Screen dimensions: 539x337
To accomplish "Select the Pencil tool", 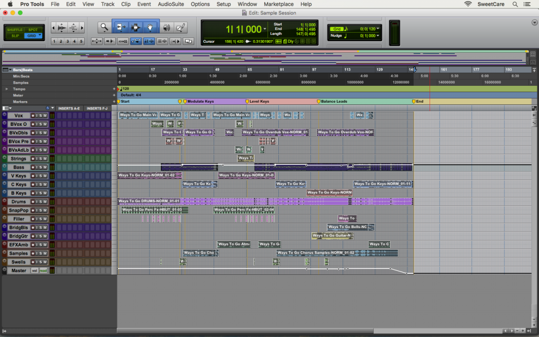I will [x=179, y=26].
